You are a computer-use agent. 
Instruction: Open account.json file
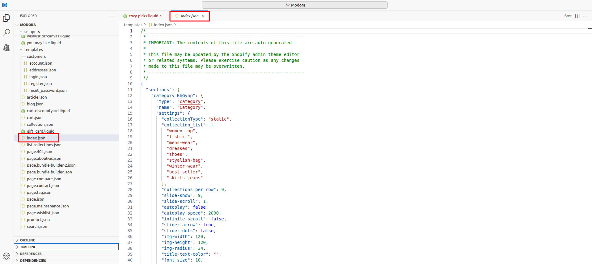click(66, 63)
